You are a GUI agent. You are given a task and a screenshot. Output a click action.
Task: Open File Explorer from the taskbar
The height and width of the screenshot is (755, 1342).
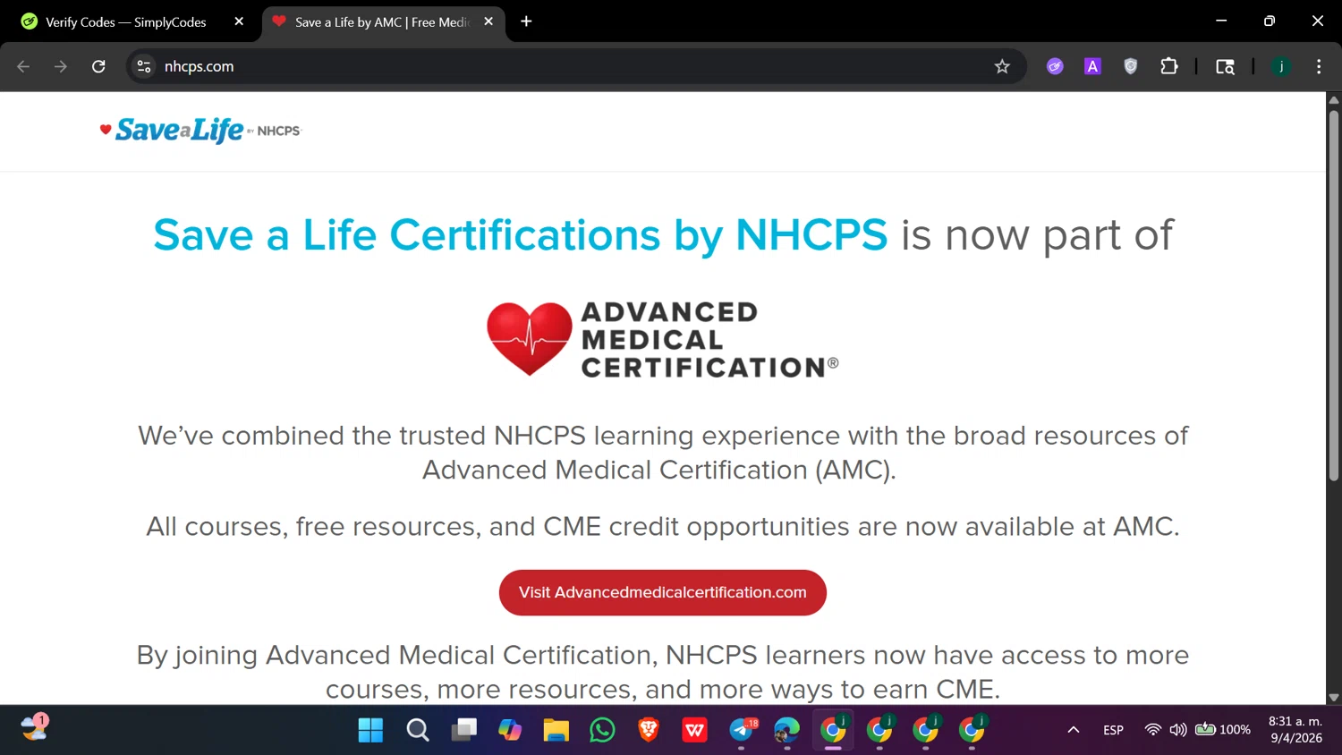[x=556, y=730]
